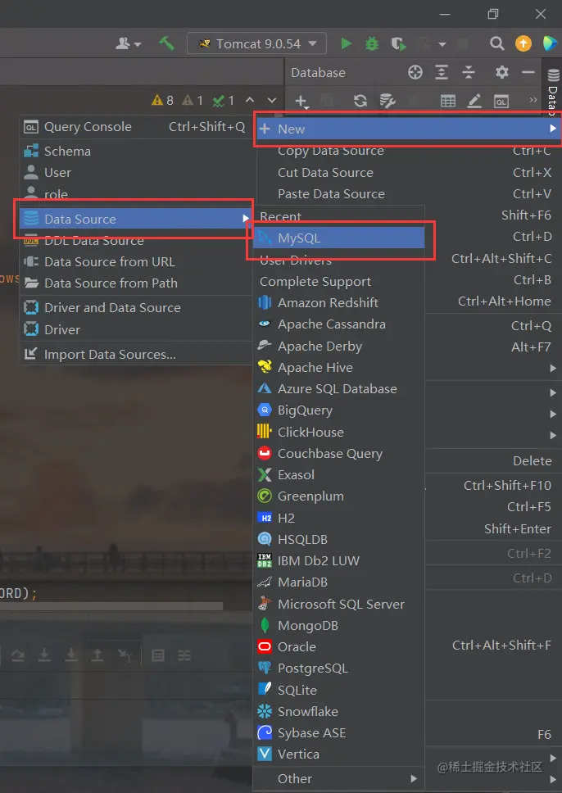
Task: Click Expand All in Database panel
Action: point(442,72)
